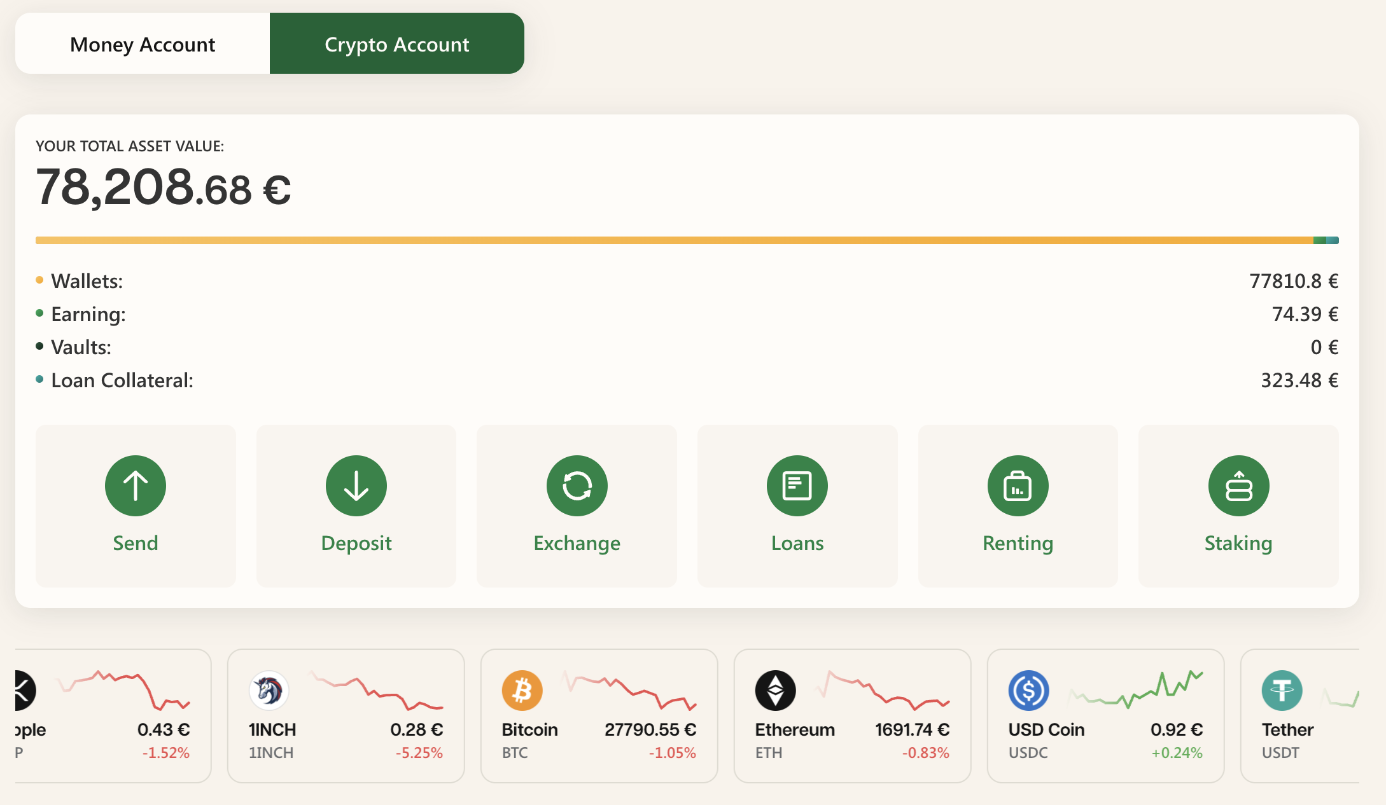The width and height of the screenshot is (1386, 805).
Task: Open the USD Coin green sparkline
Action: pyautogui.click(x=1136, y=690)
